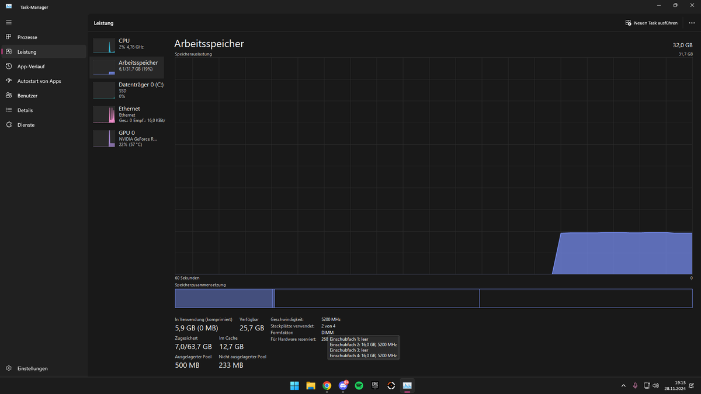Screen dimensions: 701x394
Task: Open Windows Start menu from taskbar
Action: 294,385
